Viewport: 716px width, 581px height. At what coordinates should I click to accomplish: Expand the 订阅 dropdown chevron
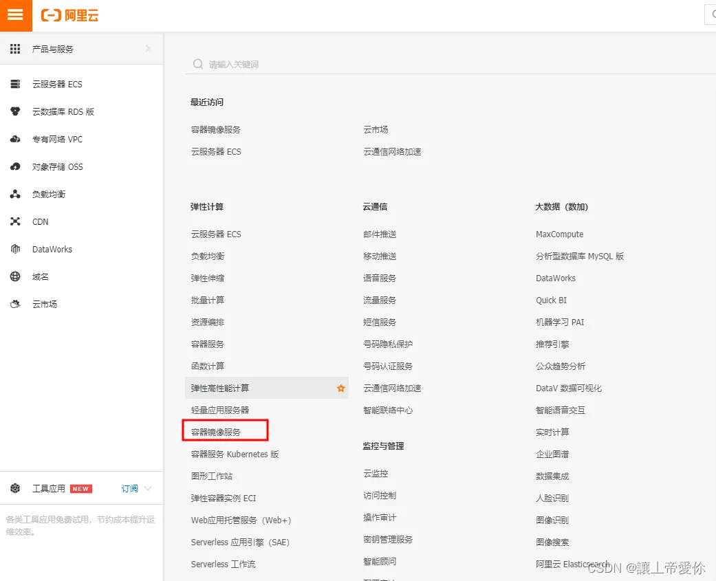tap(148, 488)
